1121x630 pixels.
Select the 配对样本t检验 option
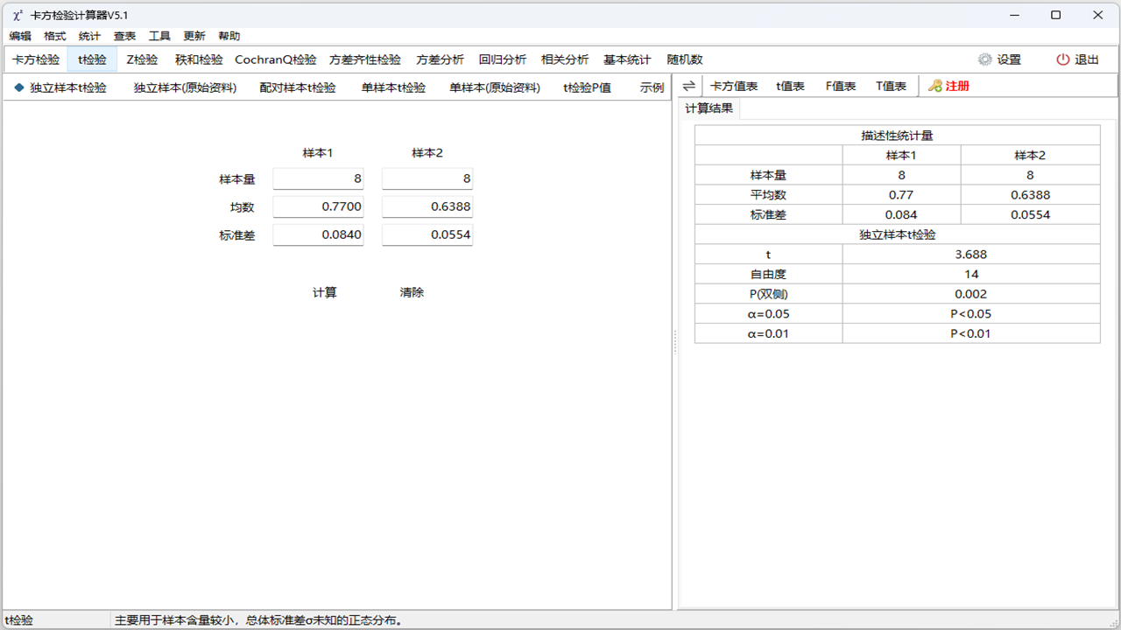pos(298,87)
